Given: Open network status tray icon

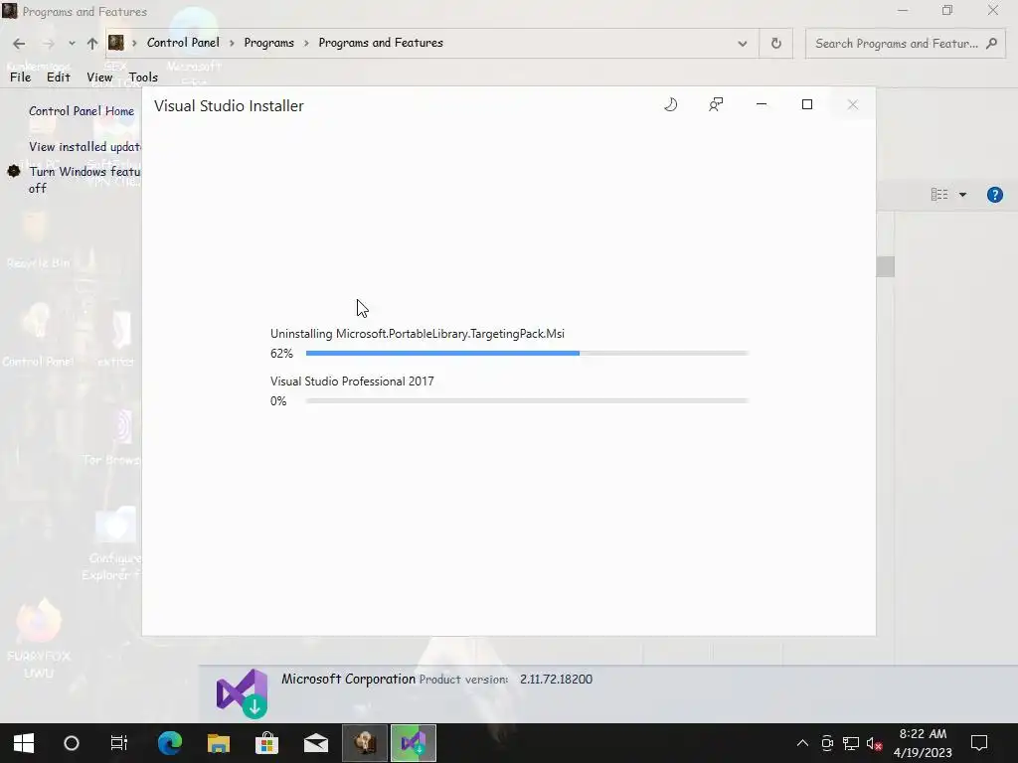Looking at the screenshot, I should 851,743.
